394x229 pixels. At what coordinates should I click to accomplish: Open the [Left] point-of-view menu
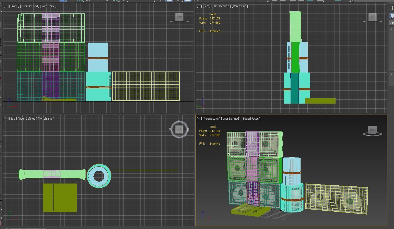[206, 6]
